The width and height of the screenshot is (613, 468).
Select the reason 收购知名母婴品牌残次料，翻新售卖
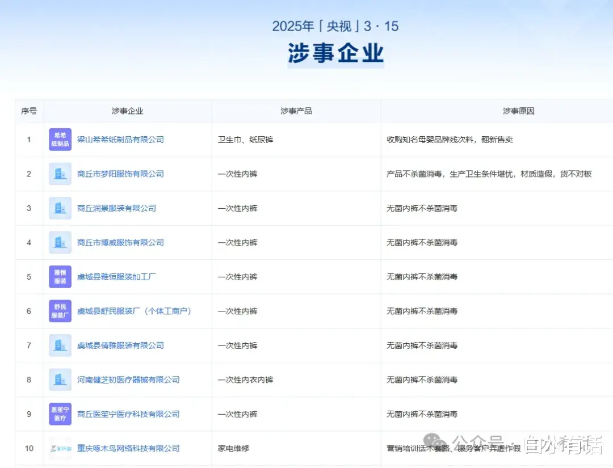click(450, 140)
